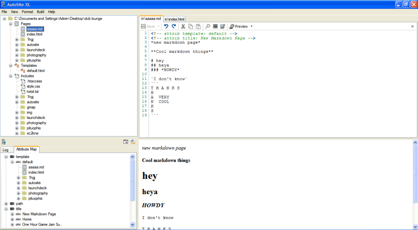Click the Find magnifying glass icon

[208, 26]
